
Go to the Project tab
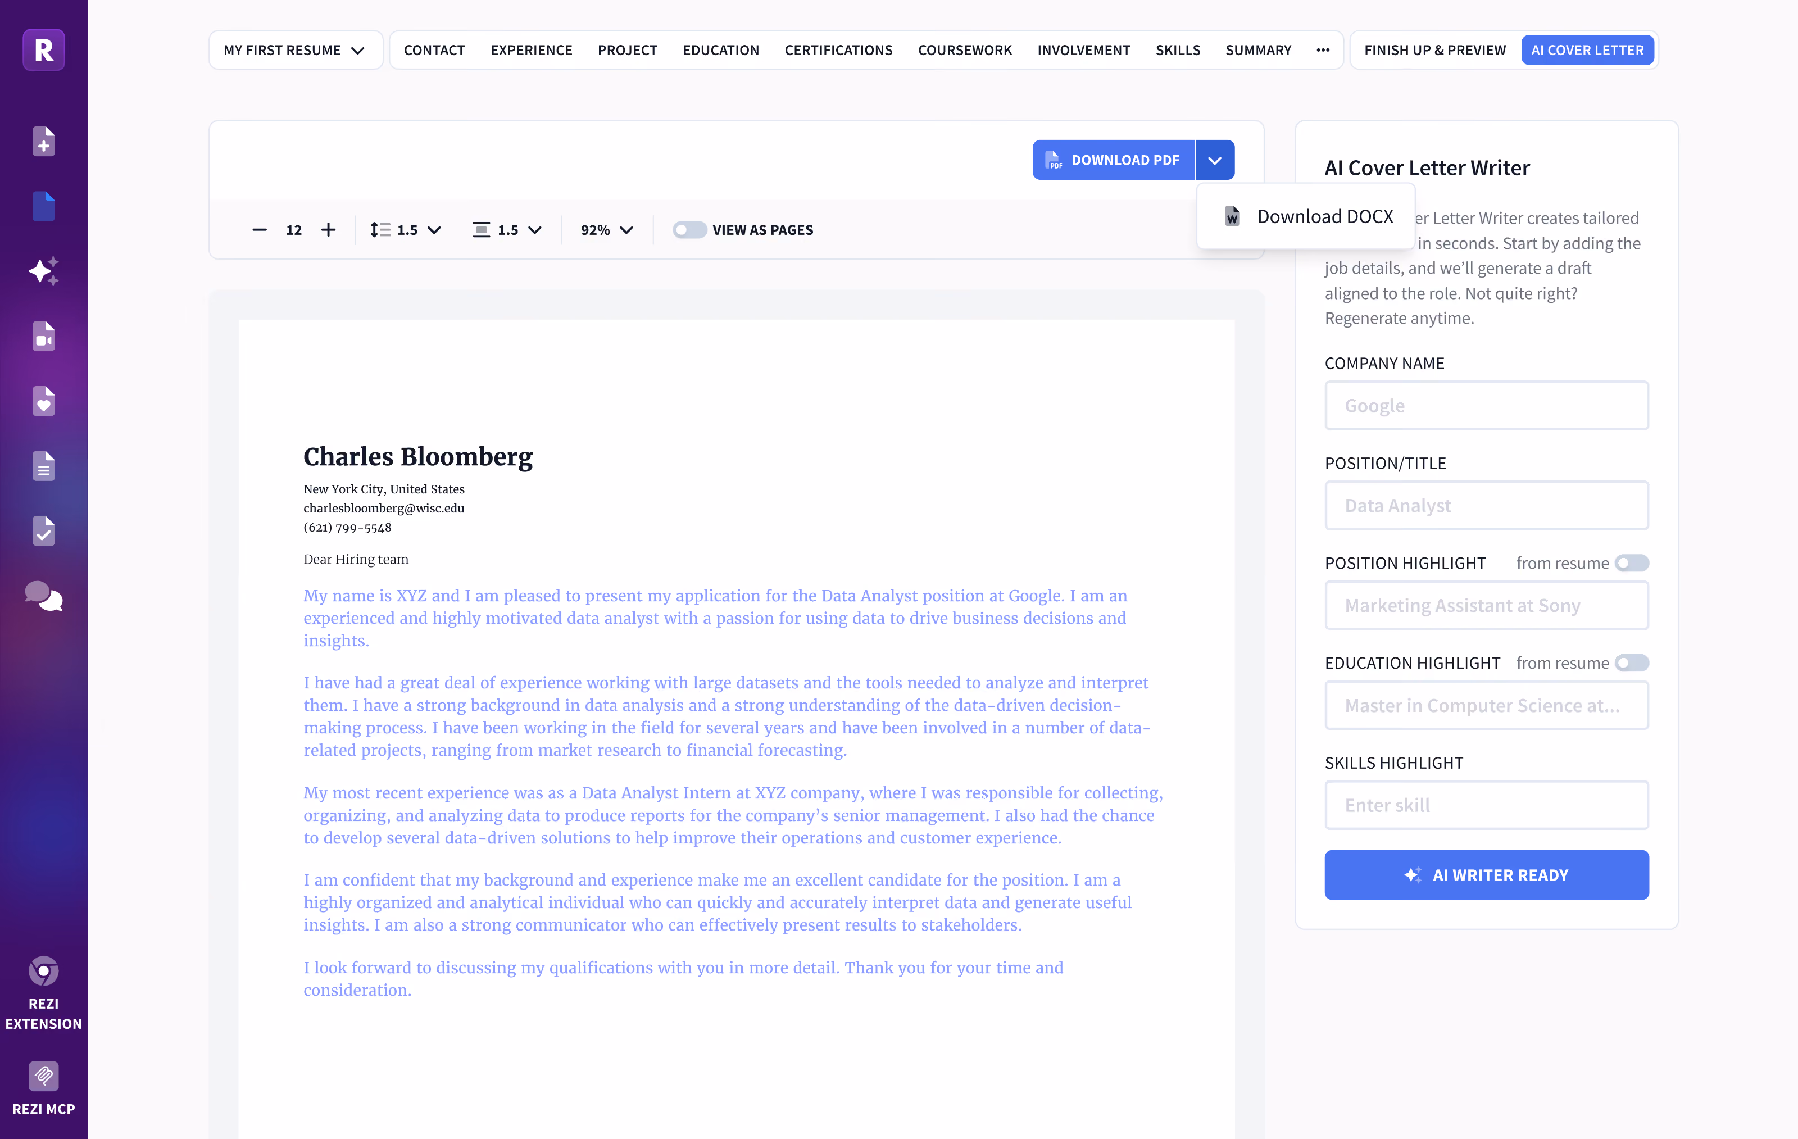(627, 50)
